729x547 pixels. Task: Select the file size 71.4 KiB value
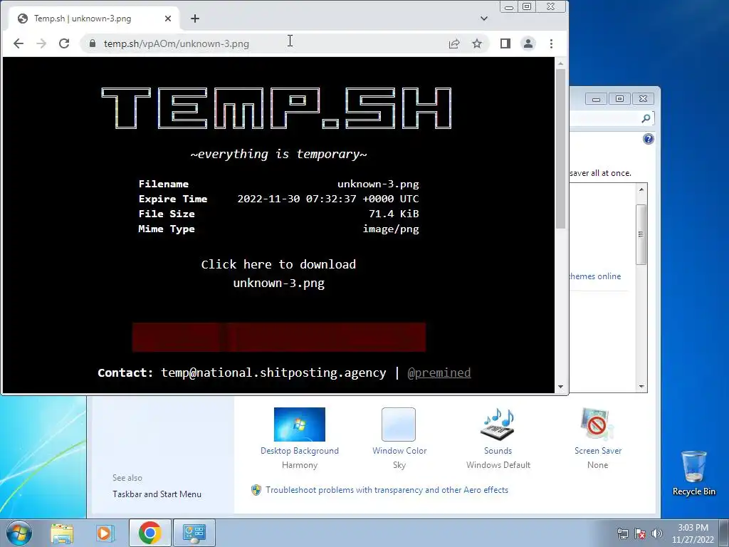point(394,214)
